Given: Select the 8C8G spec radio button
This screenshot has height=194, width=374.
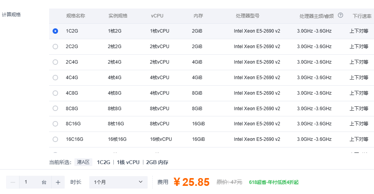Looking at the screenshot, I should point(55,109).
